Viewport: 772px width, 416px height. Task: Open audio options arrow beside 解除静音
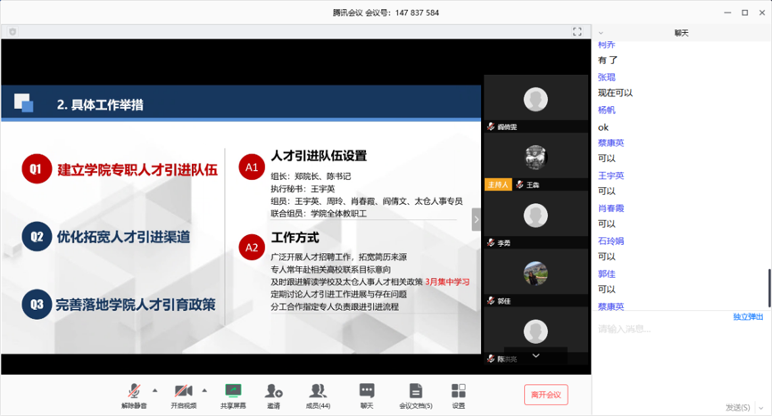155,390
